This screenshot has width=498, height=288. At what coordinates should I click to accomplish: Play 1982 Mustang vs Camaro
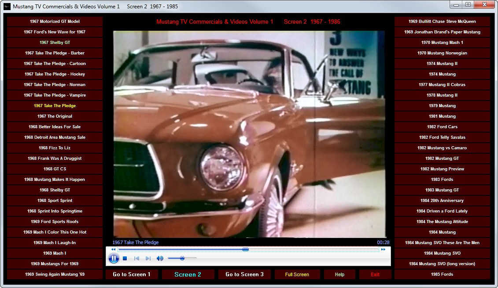tap(442, 148)
